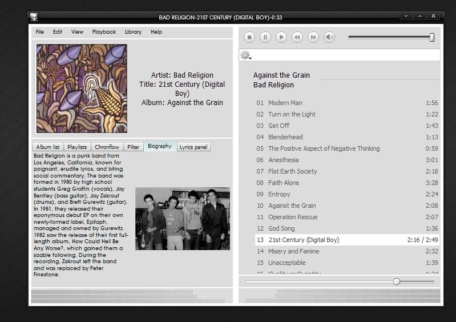Open the File menu
This screenshot has height=322, width=456.
pos(40,32)
